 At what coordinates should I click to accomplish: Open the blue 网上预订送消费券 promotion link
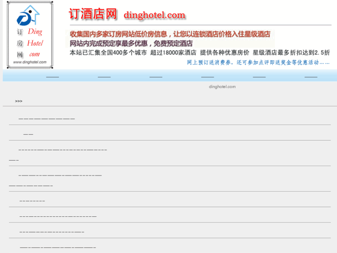tap(258, 63)
